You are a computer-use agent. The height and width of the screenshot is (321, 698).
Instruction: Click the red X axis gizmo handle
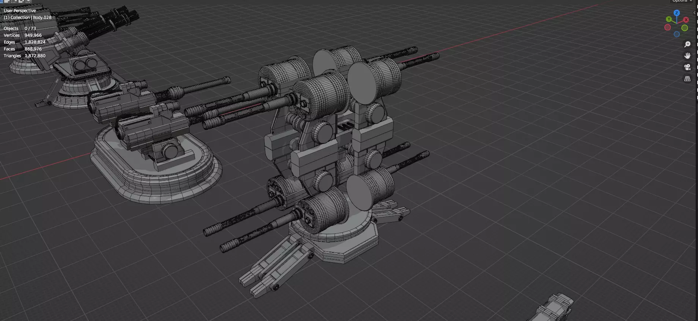coord(686,20)
